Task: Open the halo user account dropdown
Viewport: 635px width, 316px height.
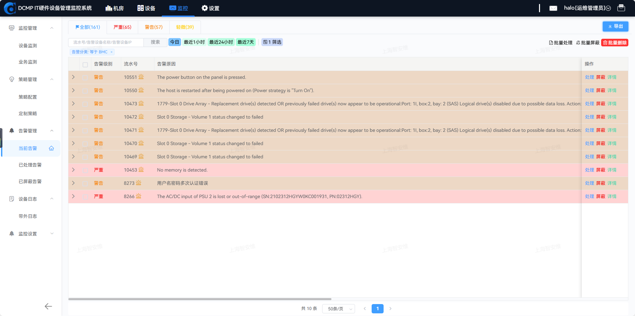Action: click(x=587, y=8)
